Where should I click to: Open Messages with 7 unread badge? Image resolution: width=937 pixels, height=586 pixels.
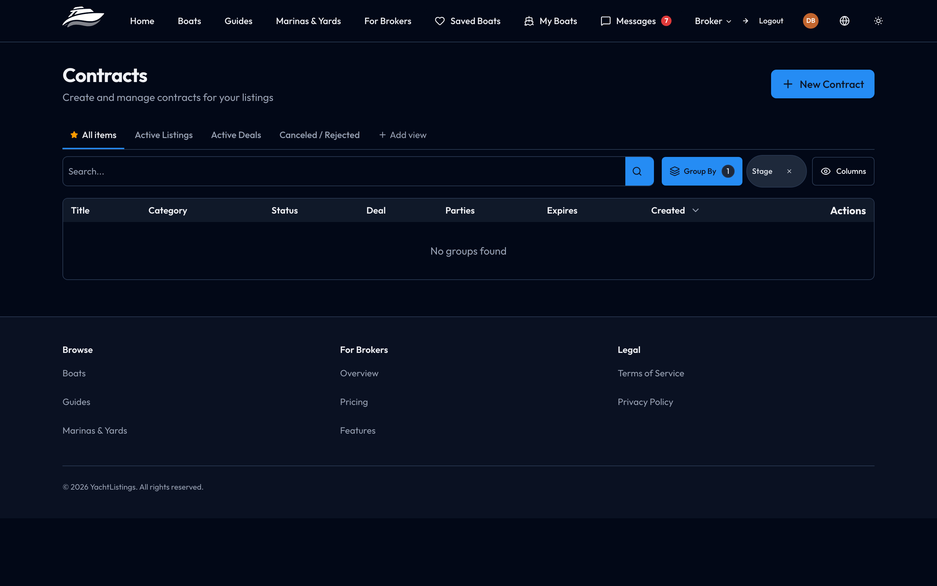coord(636,21)
